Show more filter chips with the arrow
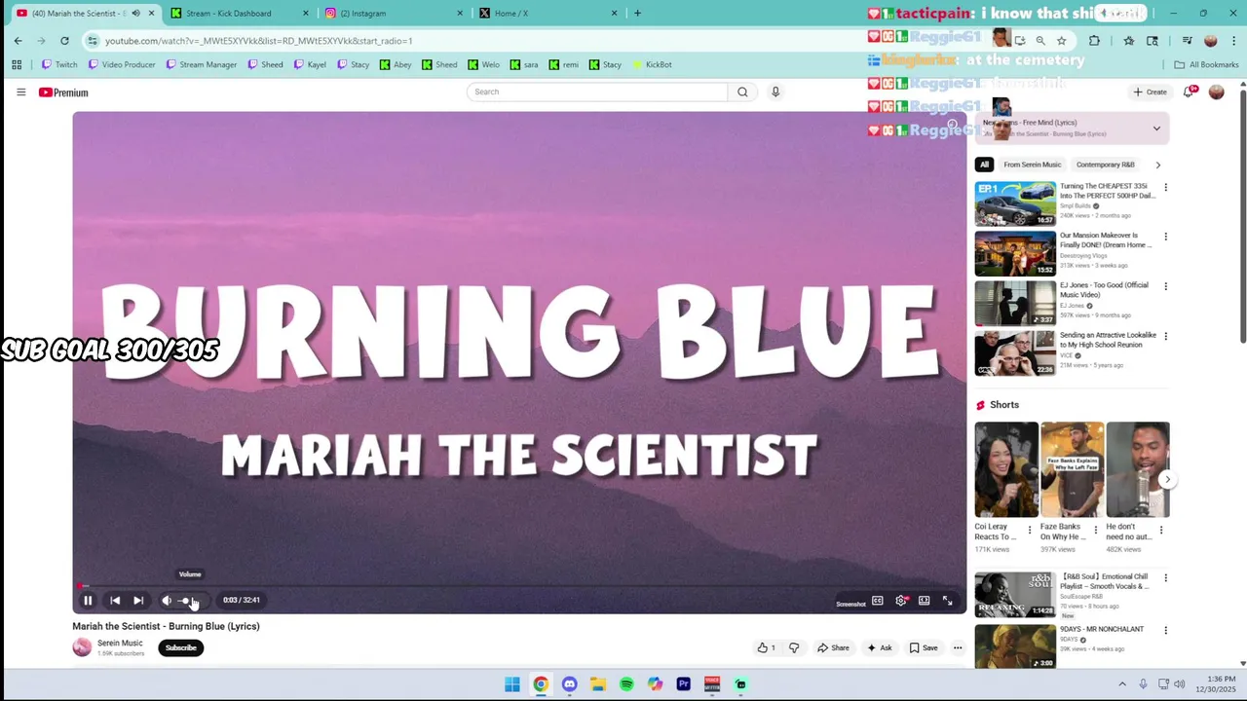The width and height of the screenshot is (1247, 701). click(x=1157, y=165)
